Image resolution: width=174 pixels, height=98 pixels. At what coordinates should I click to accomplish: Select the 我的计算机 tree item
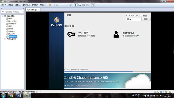click(10, 16)
